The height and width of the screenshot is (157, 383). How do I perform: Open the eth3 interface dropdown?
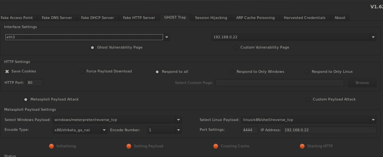coord(167,37)
